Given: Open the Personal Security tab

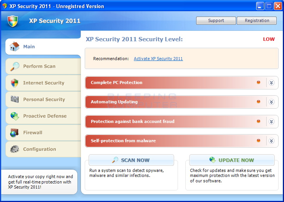Looking at the screenshot, I should tap(43, 99).
